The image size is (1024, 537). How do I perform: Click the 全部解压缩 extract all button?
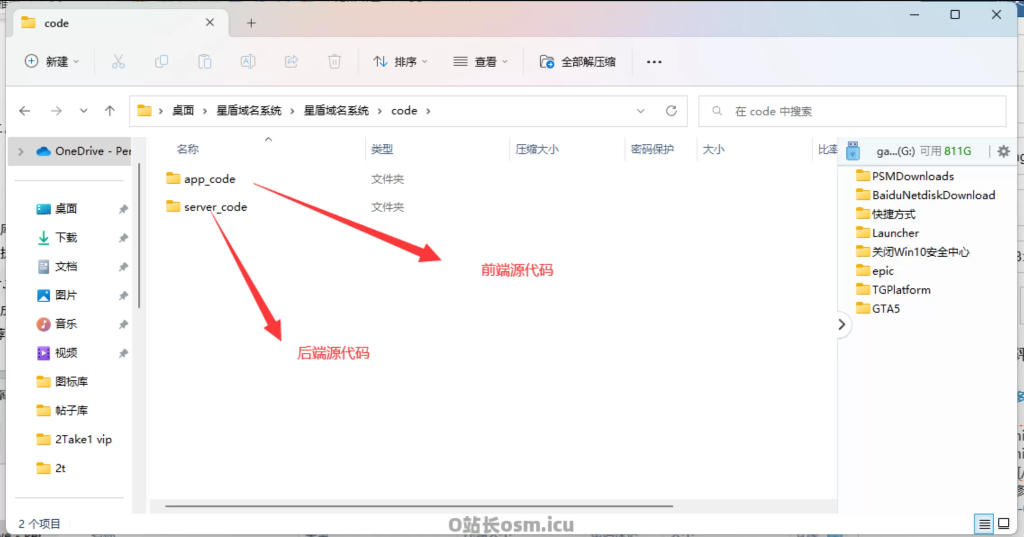point(578,62)
